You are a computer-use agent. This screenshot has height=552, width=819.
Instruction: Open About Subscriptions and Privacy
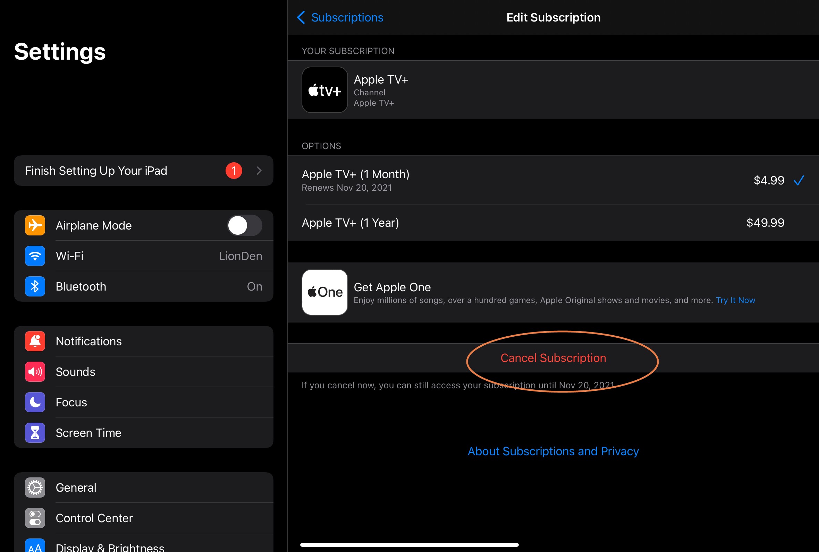click(553, 451)
